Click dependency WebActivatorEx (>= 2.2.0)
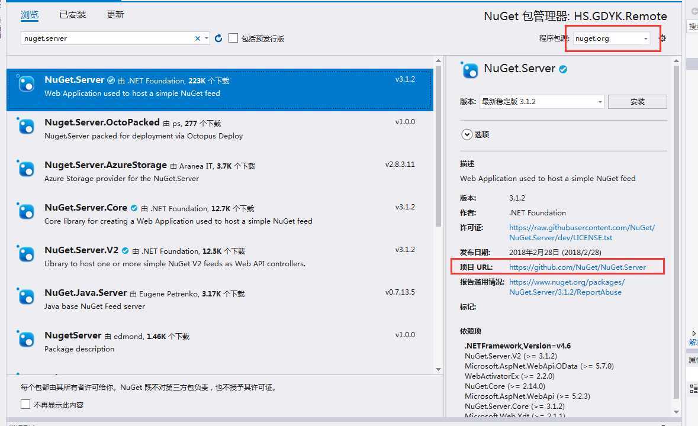The image size is (698, 426). point(510,376)
